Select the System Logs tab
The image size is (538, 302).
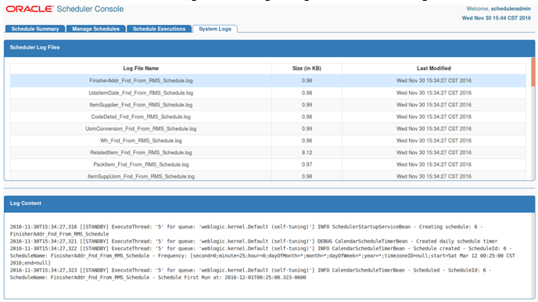[215, 29]
